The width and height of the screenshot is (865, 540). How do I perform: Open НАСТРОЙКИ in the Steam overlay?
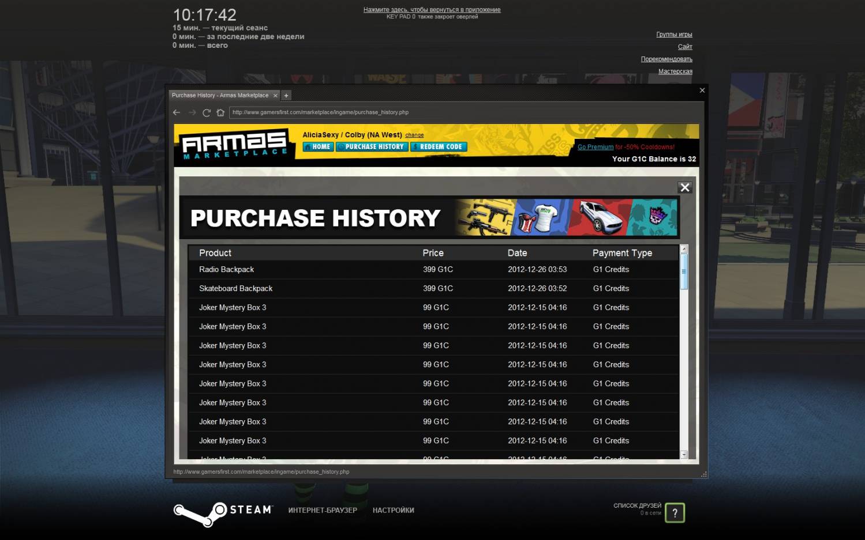[394, 510]
